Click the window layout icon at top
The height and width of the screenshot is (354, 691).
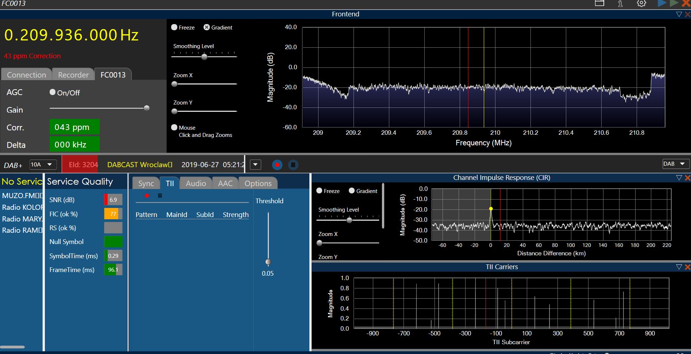[599, 3]
